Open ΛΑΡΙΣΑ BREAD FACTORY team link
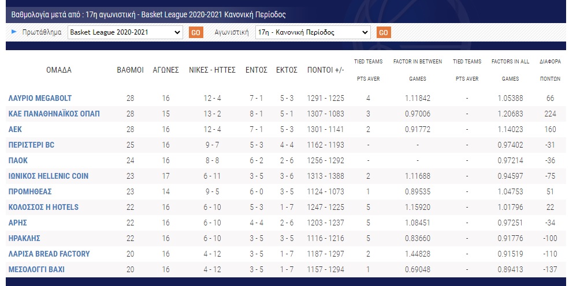The image size is (569, 286). coord(49,254)
